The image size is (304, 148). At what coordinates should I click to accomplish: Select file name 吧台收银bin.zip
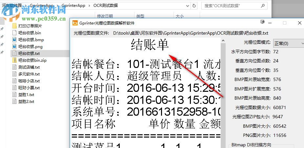click(32, 60)
